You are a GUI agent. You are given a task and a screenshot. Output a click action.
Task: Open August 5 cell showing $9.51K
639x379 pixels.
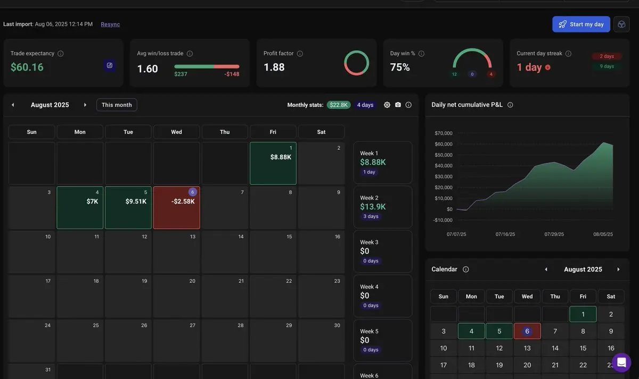click(x=128, y=208)
